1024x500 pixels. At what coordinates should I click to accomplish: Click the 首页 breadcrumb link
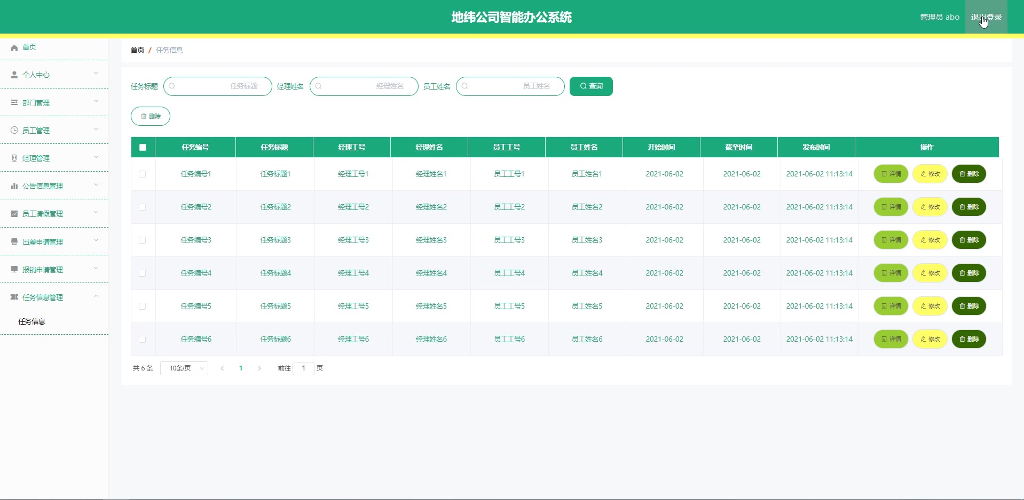point(137,50)
